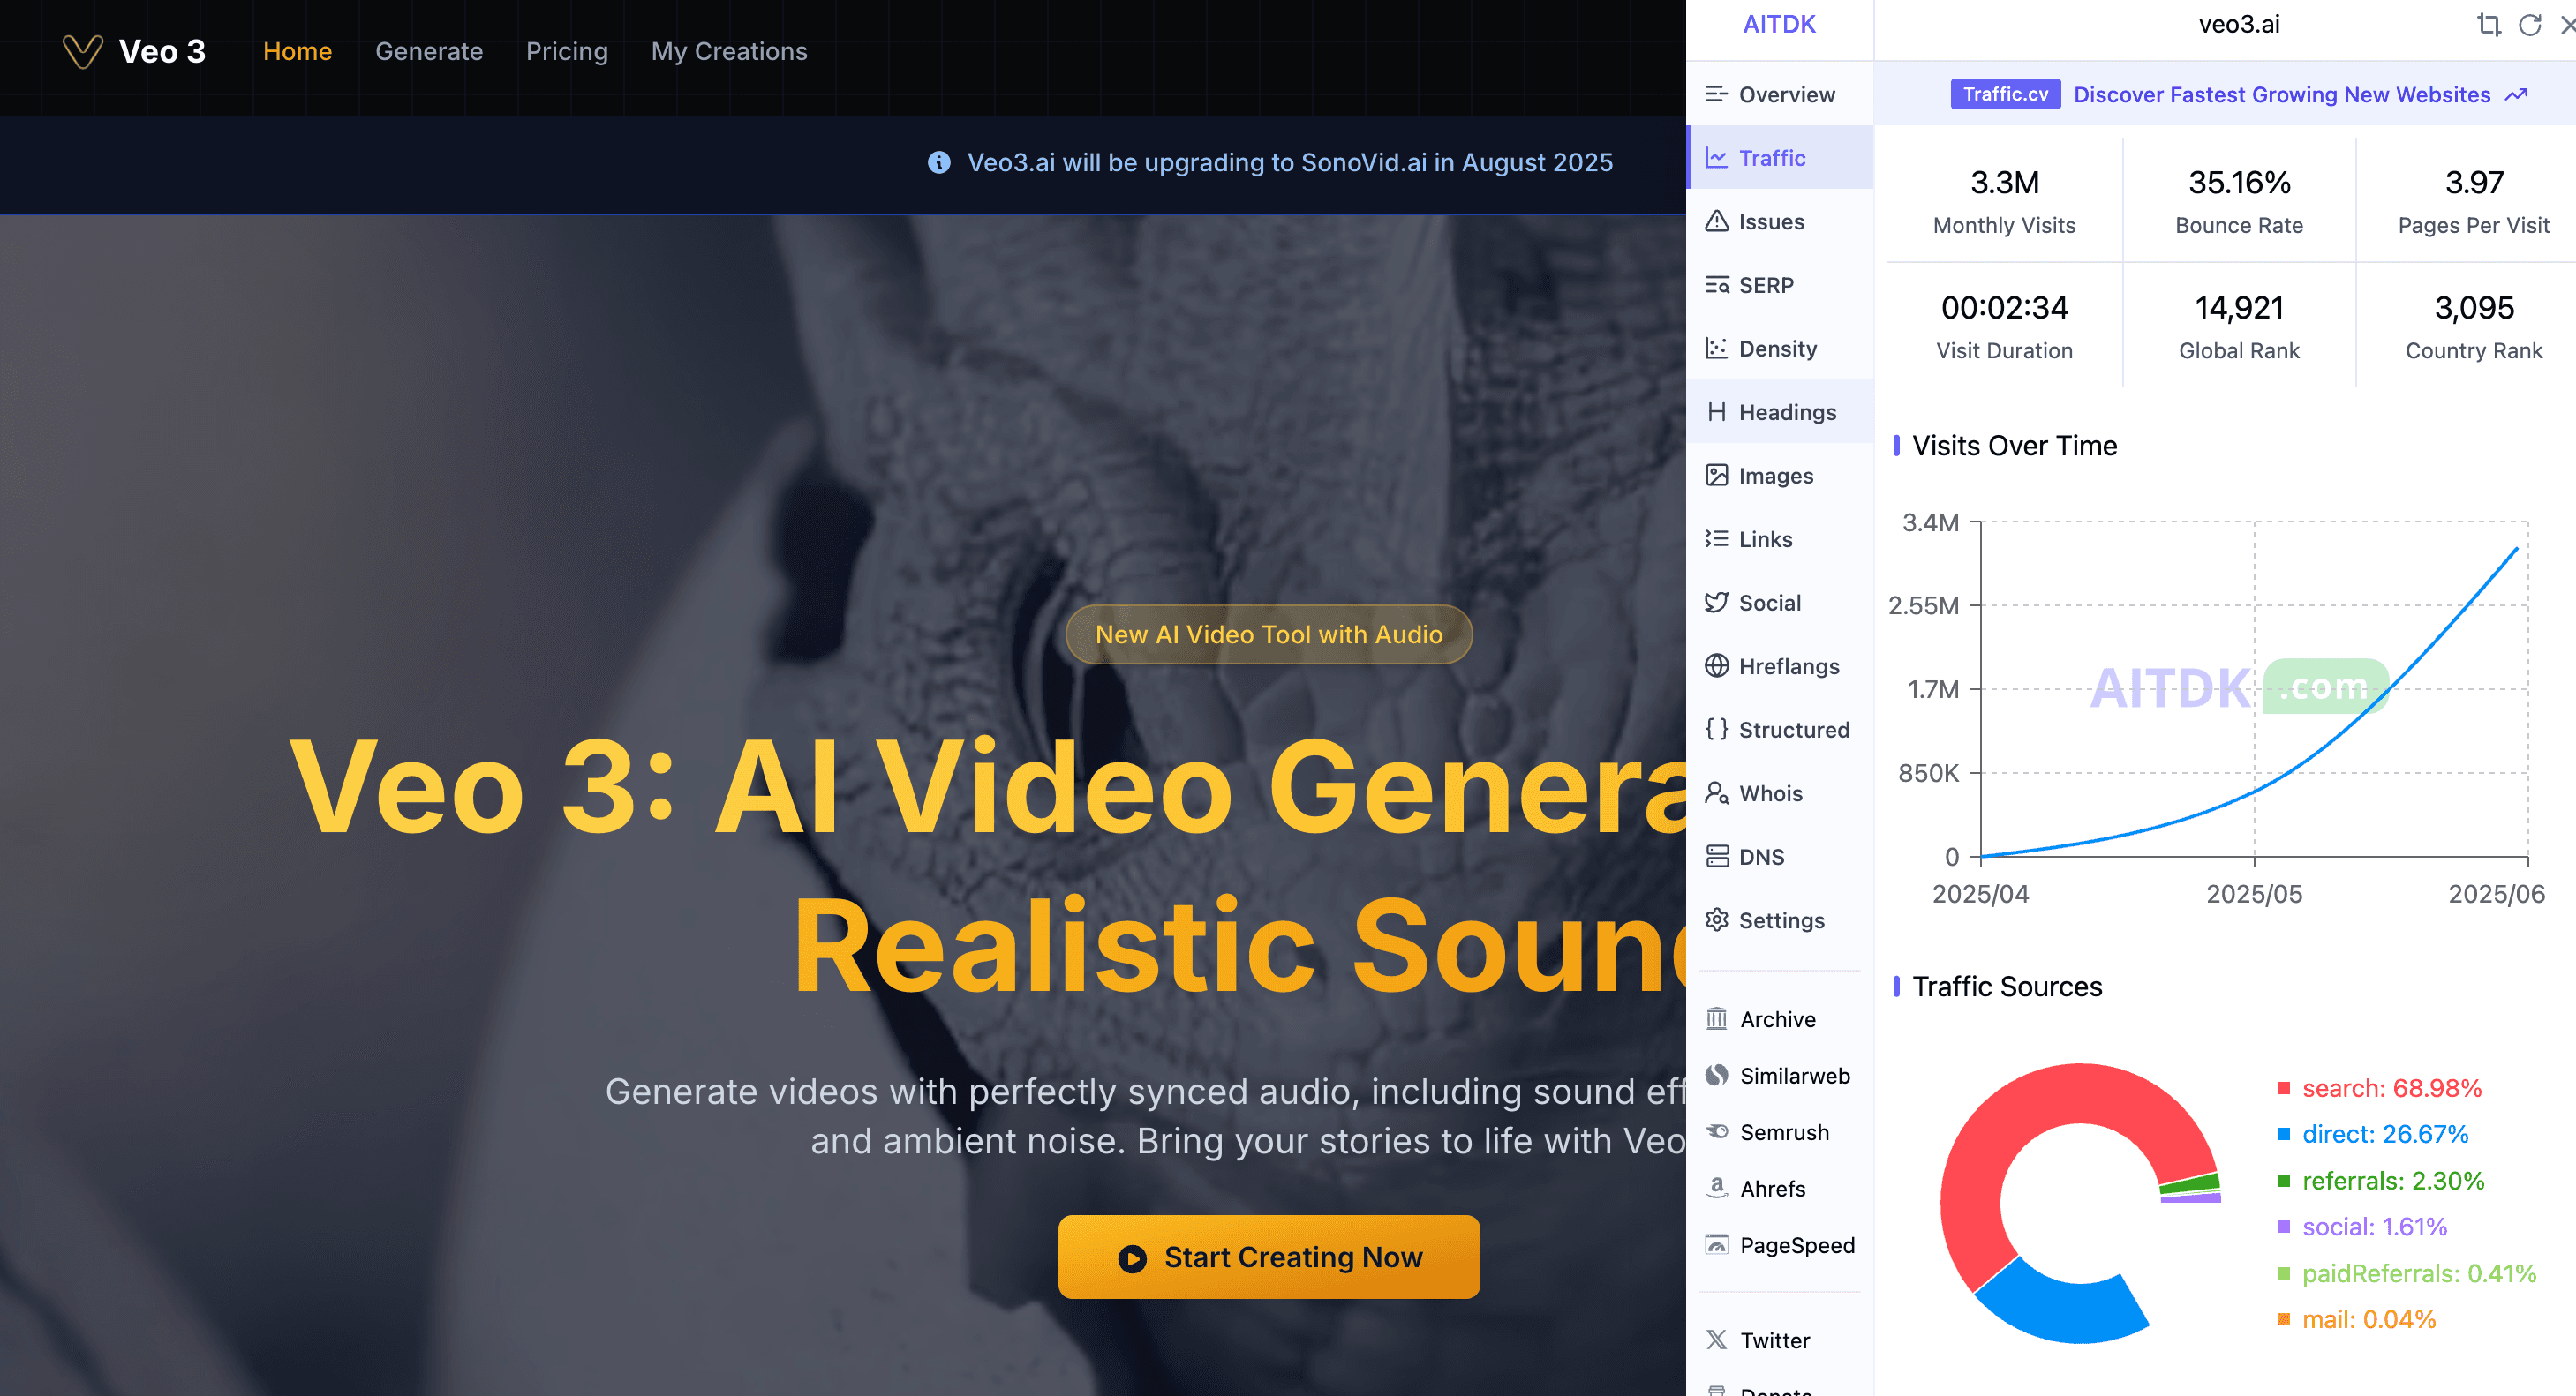
Task: Click the veo3.ai domain title
Action: point(2239,25)
